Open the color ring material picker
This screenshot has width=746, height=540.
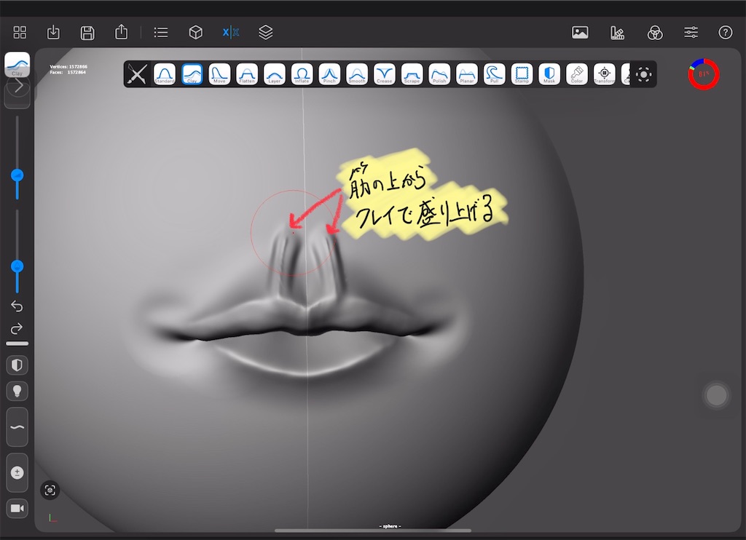pyautogui.click(x=704, y=74)
